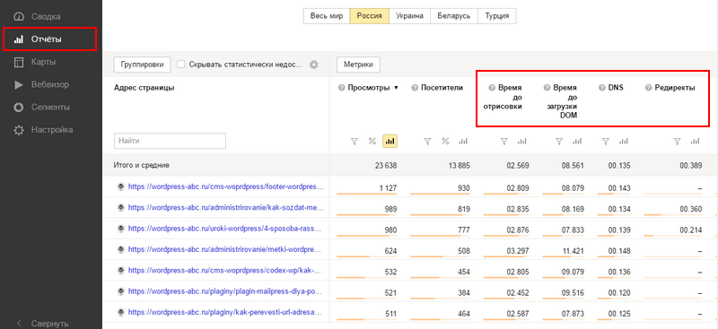Select the Турция region tab

point(497,15)
